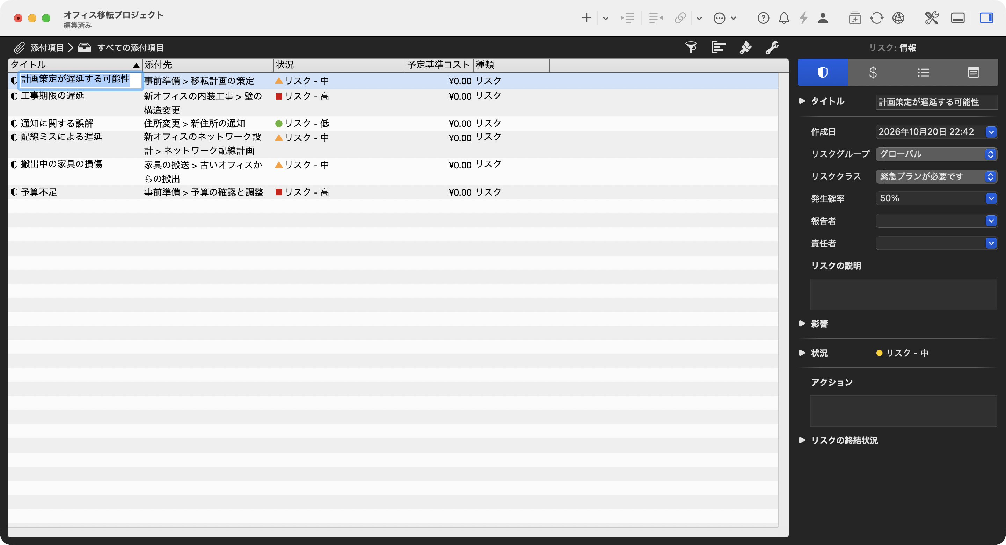Screen dimensions: 1006x545
Task: Select the 工事期限の遅延 risk row
Action: pyautogui.click(x=393, y=103)
